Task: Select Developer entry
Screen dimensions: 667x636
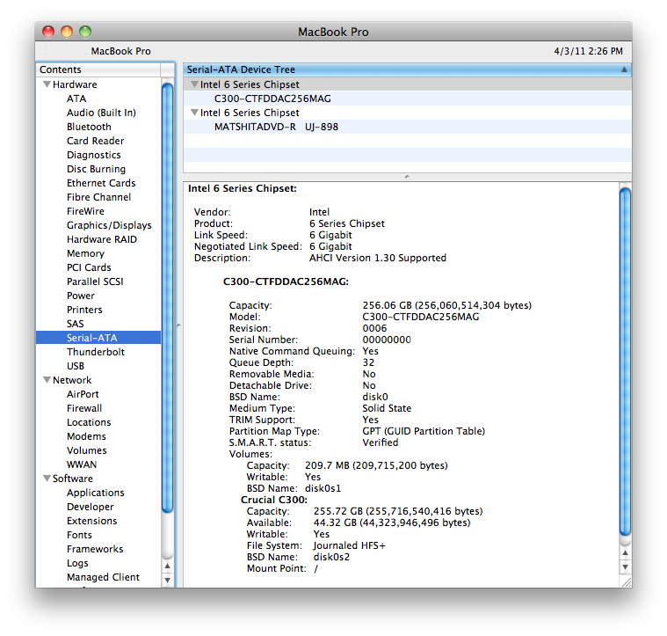Action: coord(91,507)
